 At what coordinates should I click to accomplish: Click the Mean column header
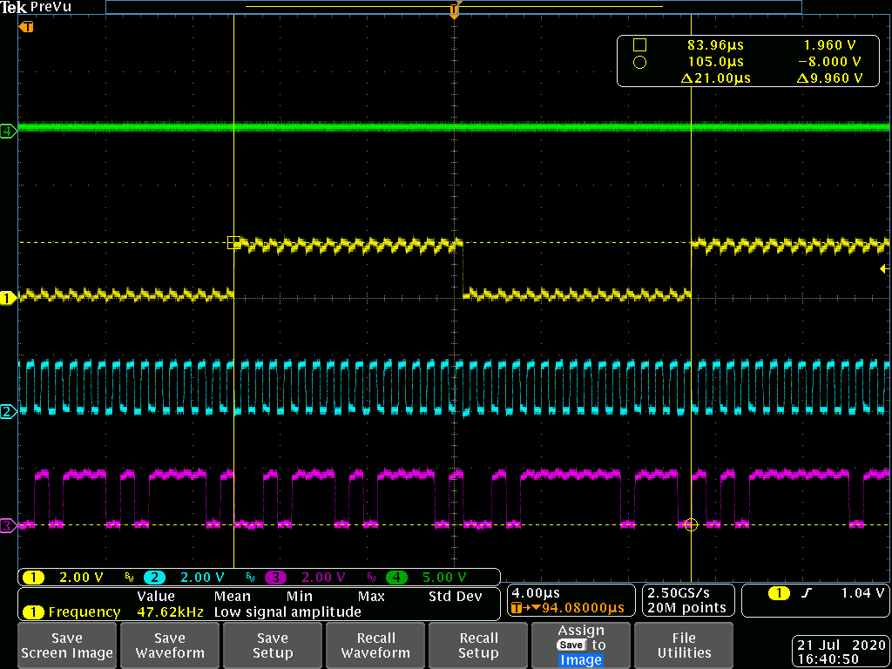click(x=232, y=597)
